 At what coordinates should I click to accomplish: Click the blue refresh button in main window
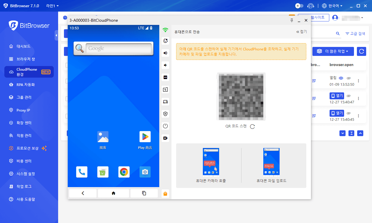tap(362, 51)
